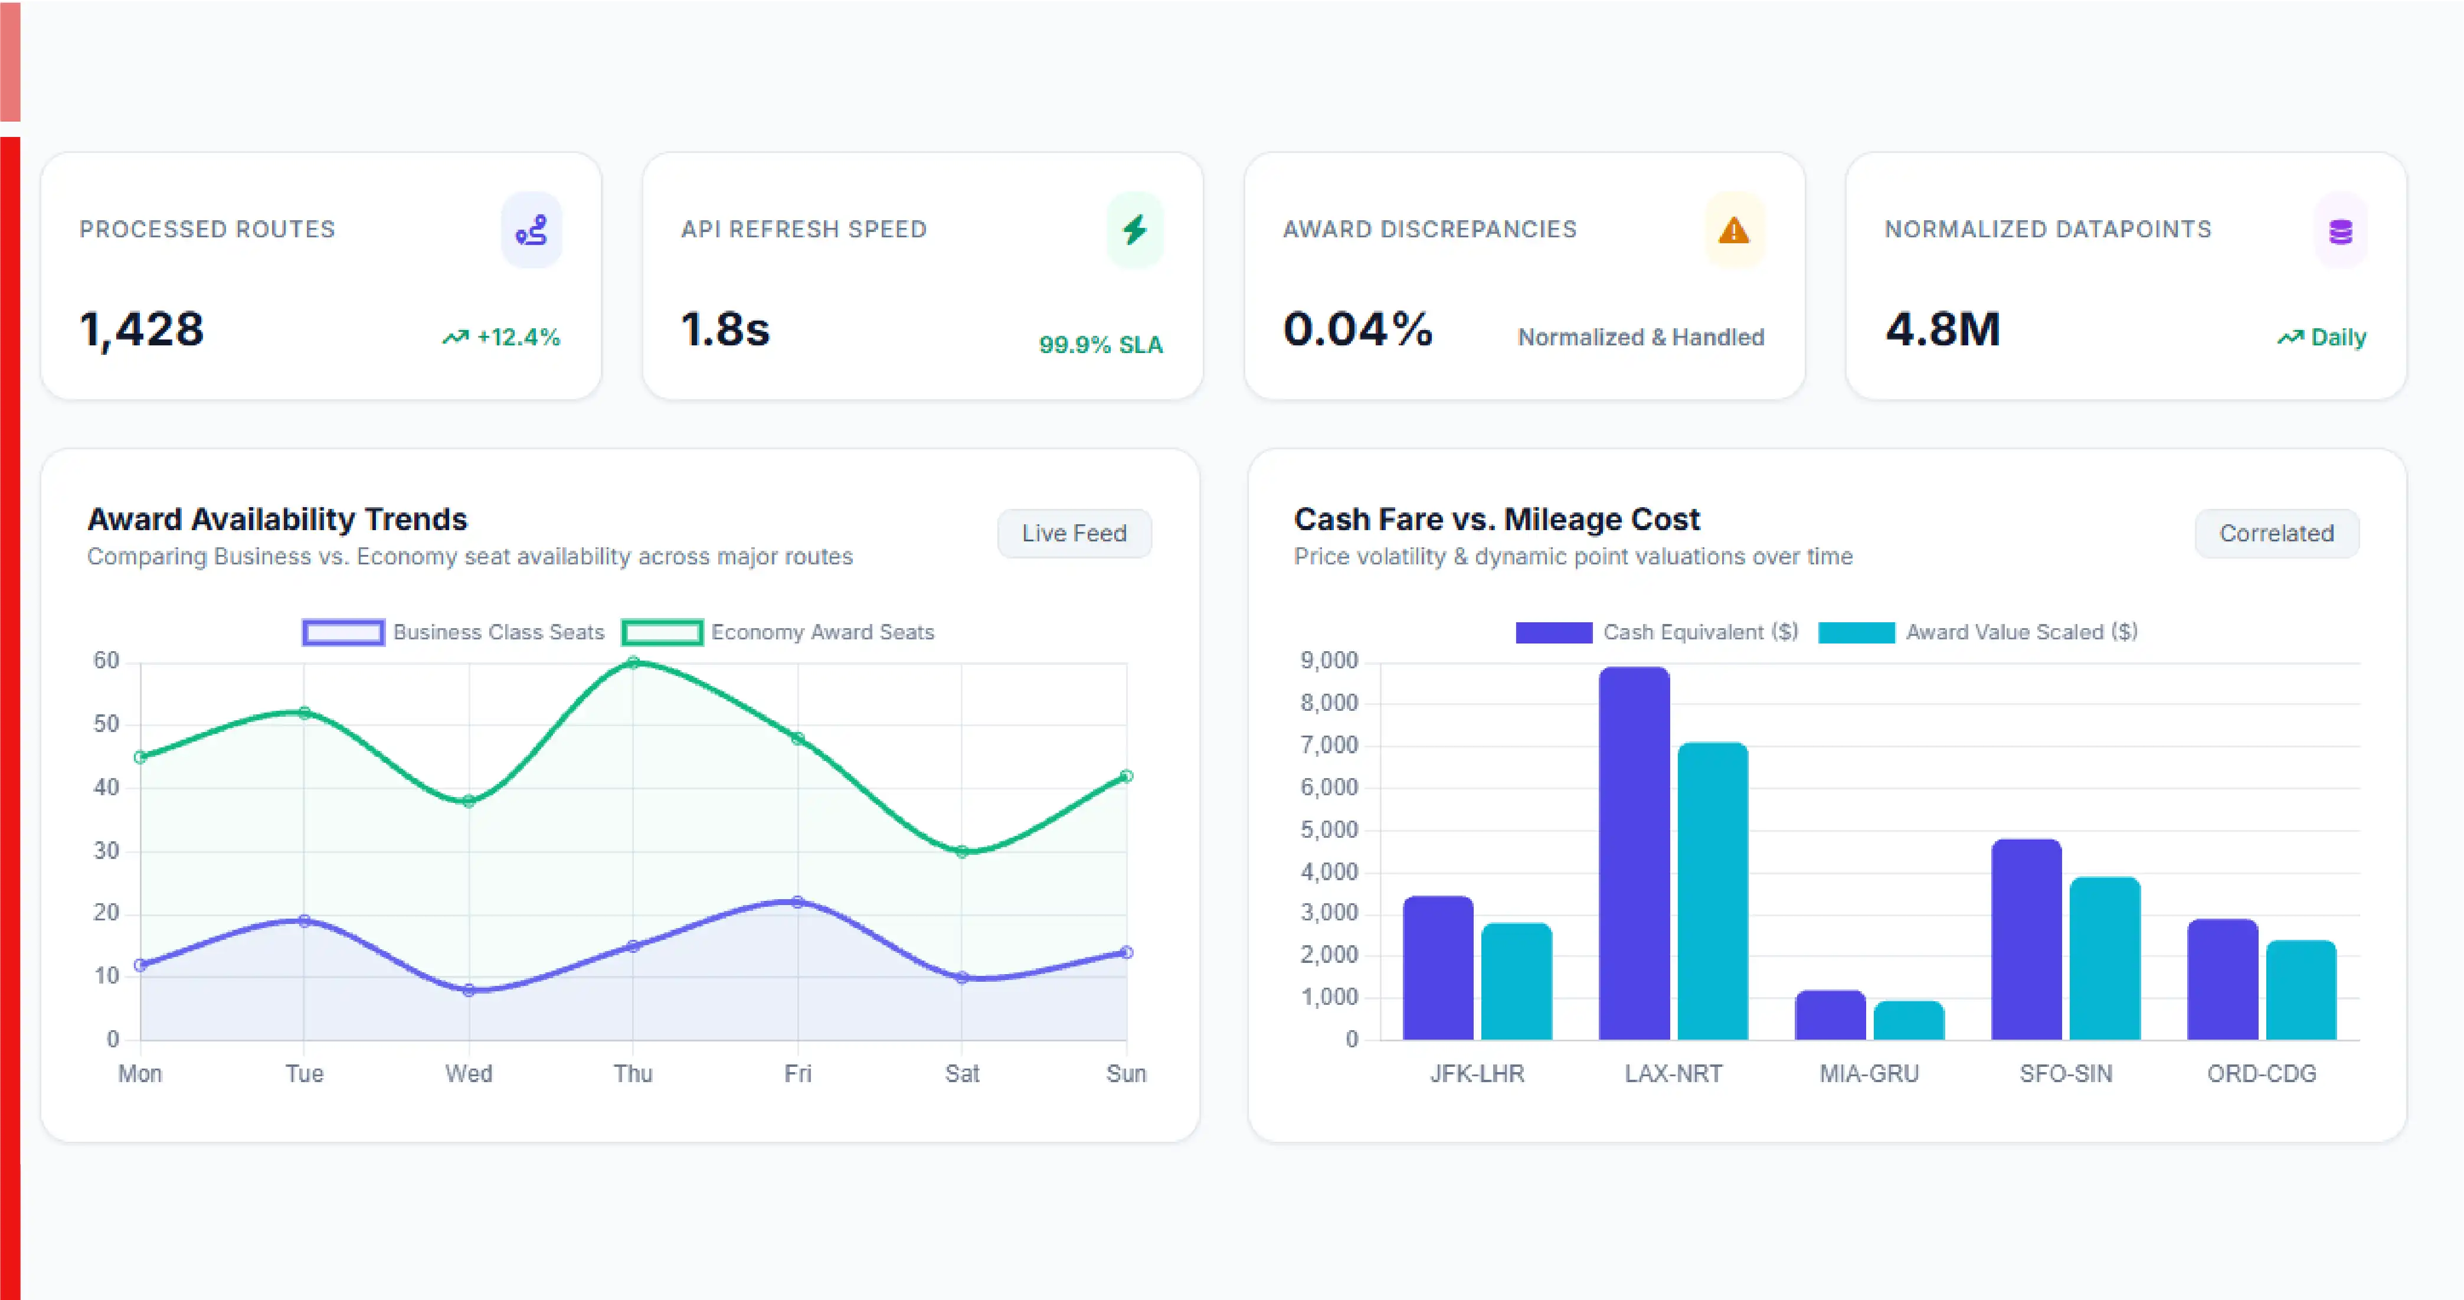
Task: Click the "9,000" y-axis label
Action: click(x=1328, y=661)
